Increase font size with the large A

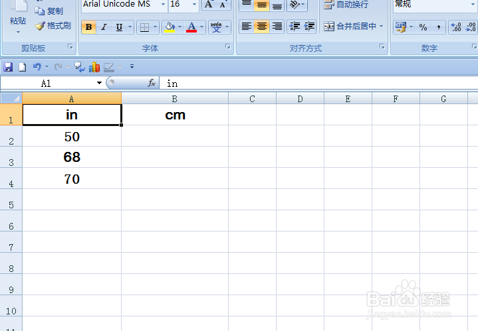209,4
